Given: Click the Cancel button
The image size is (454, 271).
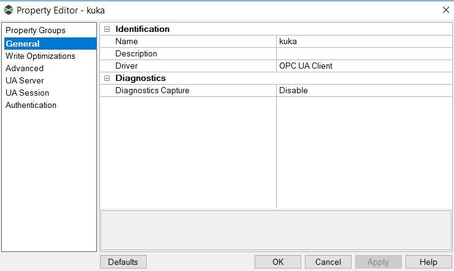Looking at the screenshot, I should 328,262.
